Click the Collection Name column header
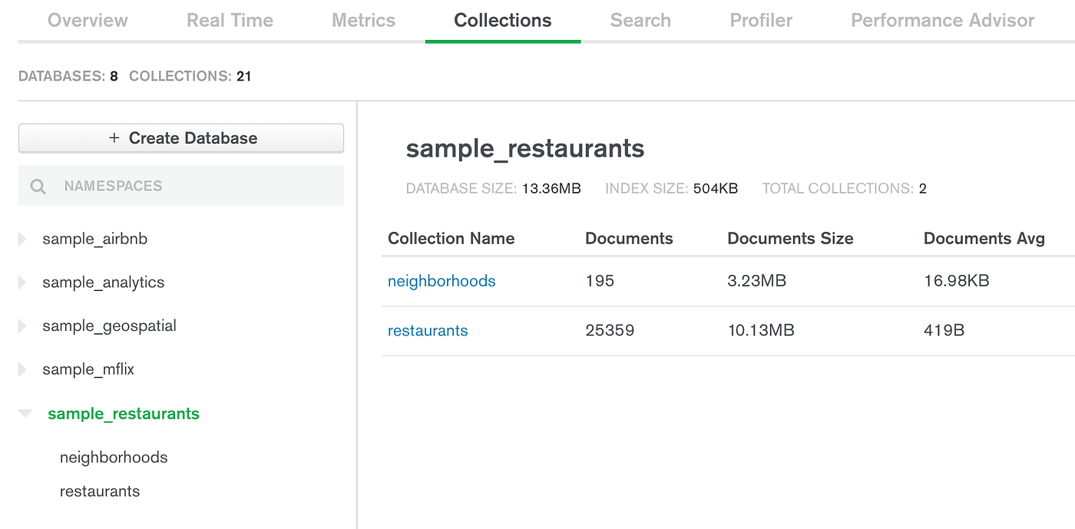Image resolution: width=1075 pixels, height=529 pixels. coord(451,239)
